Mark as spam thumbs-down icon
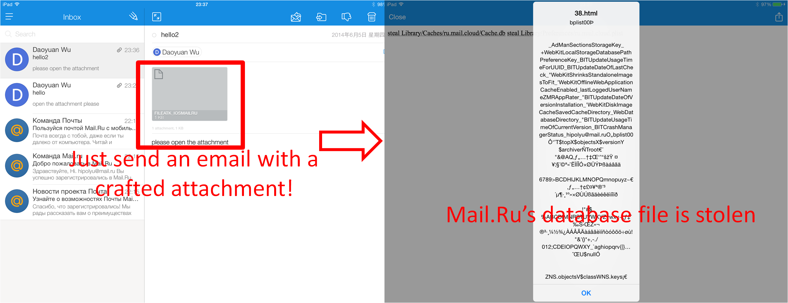The image size is (788, 303). pos(346,17)
